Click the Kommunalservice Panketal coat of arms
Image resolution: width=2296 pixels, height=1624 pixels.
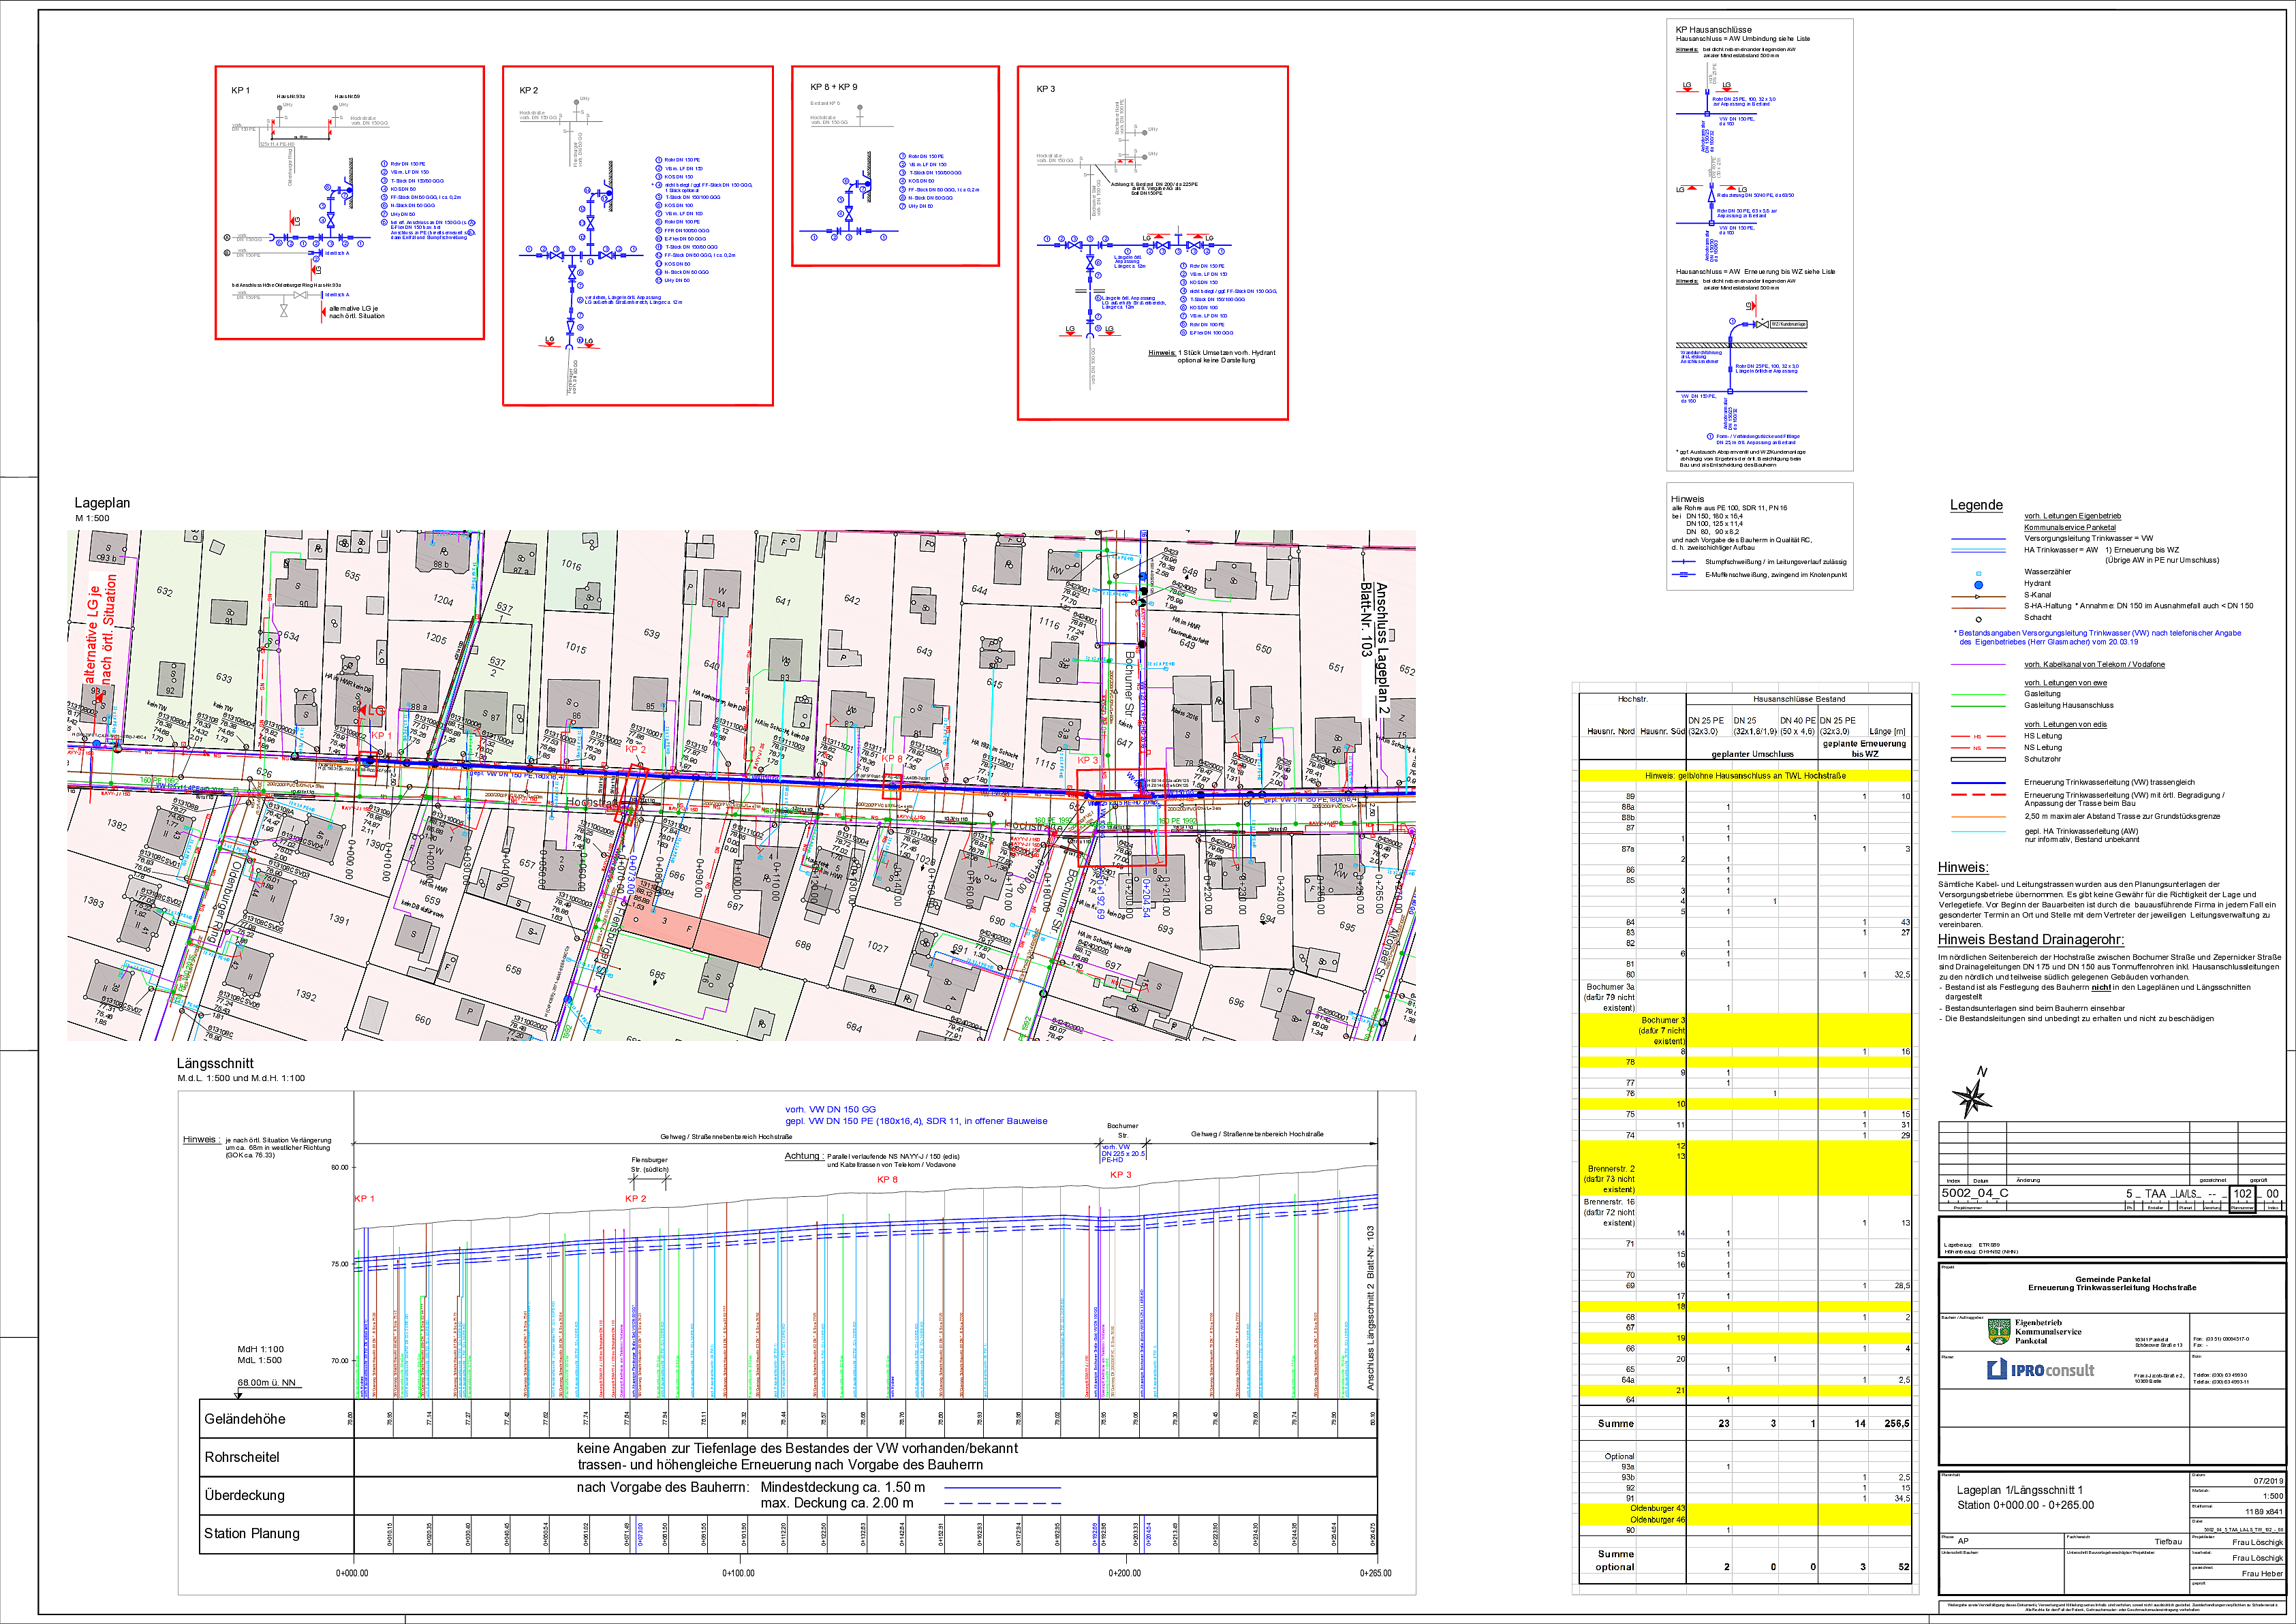(1998, 1332)
